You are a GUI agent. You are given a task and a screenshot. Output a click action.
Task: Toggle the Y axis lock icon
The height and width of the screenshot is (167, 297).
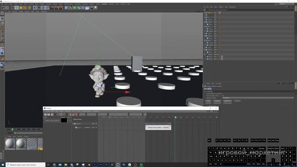[x=39, y=8]
